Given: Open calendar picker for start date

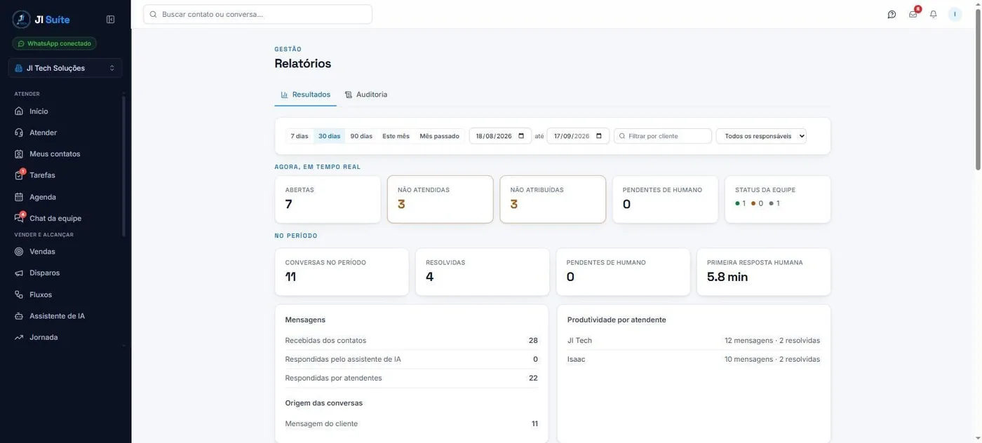Looking at the screenshot, I should (x=521, y=136).
